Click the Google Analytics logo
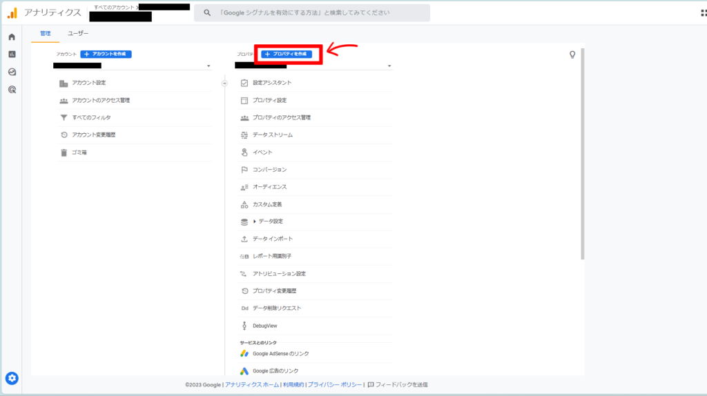Image resolution: width=707 pixels, height=396 pixels. [x=12, y=12]
